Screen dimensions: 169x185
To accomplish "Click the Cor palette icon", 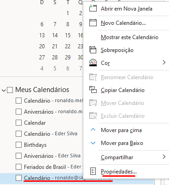I will (93, 63).
